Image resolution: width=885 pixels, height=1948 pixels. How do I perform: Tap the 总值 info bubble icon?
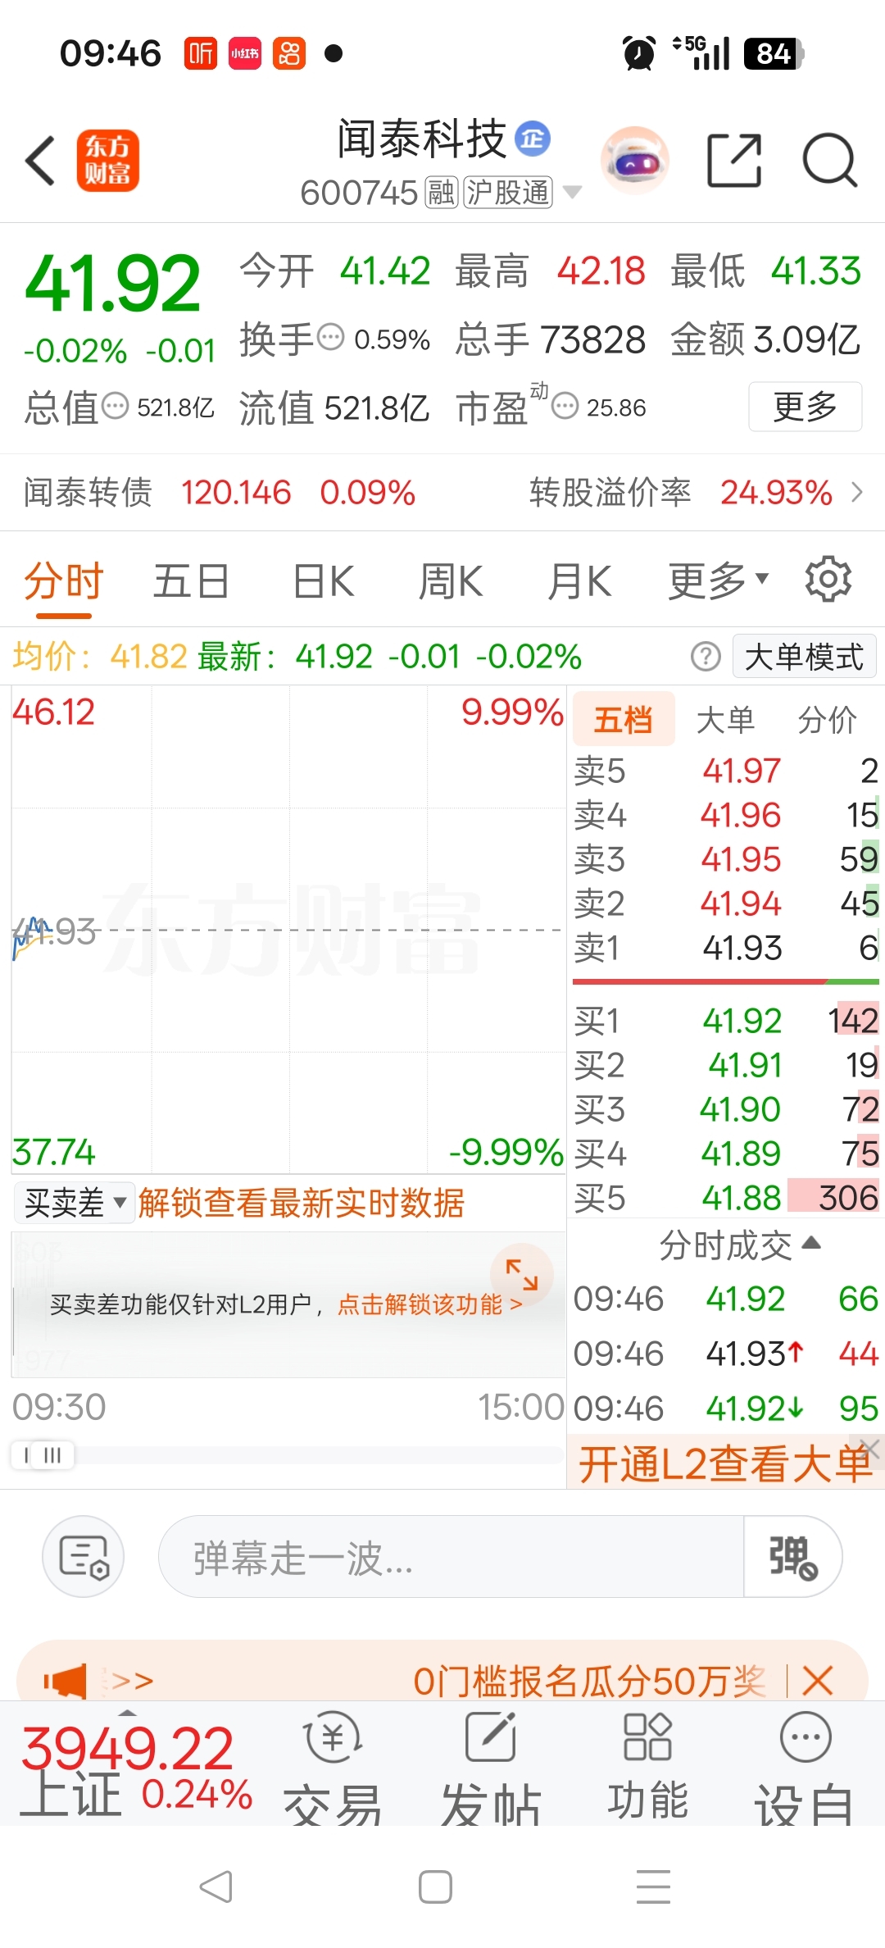(x=115, y=405)
